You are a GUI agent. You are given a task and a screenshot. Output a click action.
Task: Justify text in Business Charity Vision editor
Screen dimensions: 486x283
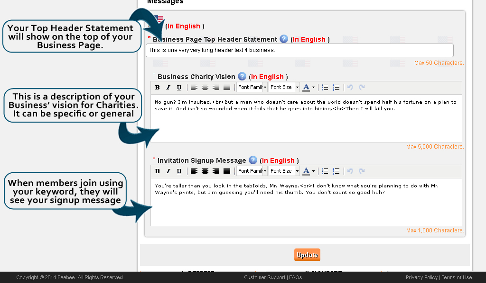[x=227, y=88]
